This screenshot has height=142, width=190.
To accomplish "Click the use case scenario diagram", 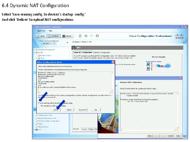I will 159,66.
